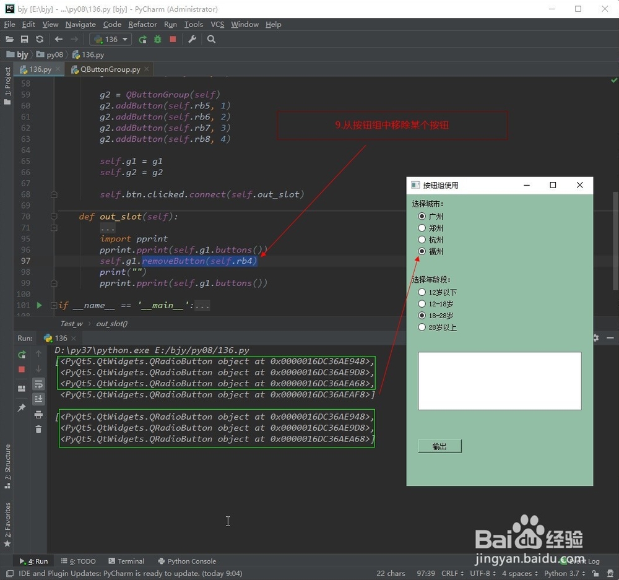Open the Tools menu
The height and width of the screenshot is (580, 619).
click(193, 25)
